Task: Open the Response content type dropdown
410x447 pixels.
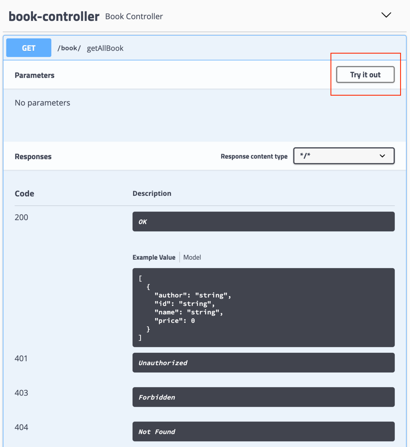Action: (x=343, y=156)
